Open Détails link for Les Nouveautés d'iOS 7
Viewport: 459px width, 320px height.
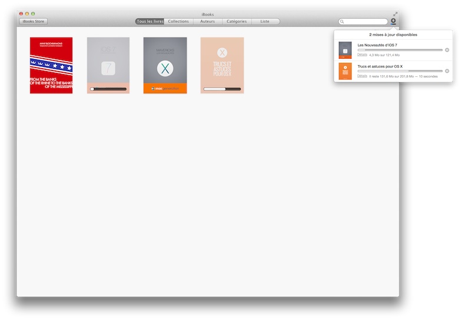pos(362,55)
